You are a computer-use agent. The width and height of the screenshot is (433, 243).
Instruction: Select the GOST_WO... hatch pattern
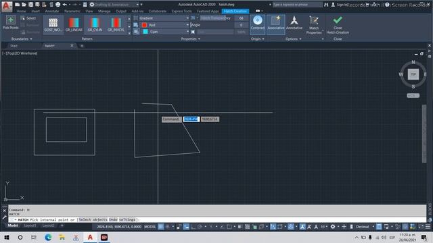[x=53, y=24]
